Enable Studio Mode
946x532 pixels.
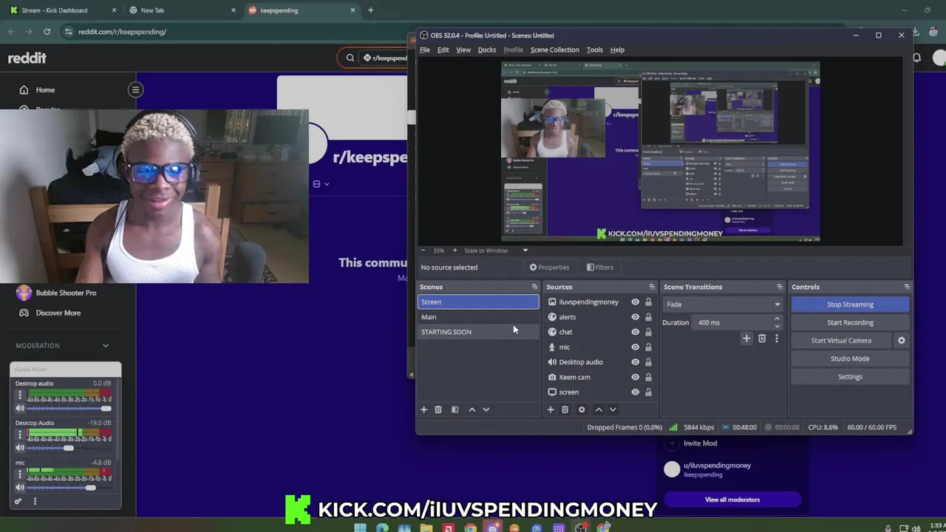pos(850,358)
